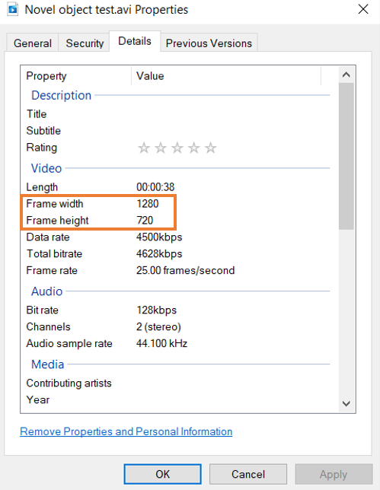380x490 pixels.
Task: Select the Total bitrate row
Action: (x=177, y=254)
